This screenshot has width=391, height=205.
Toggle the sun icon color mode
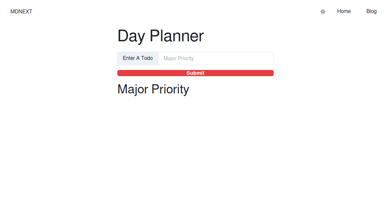click(323, 12)
